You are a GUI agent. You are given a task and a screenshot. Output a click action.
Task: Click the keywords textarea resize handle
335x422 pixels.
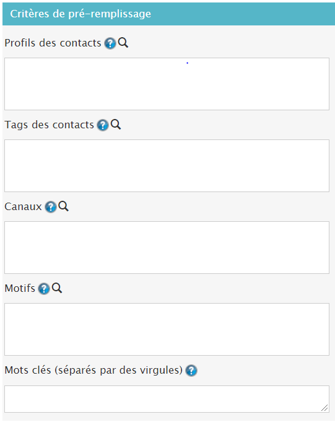(x=325, y=408)
